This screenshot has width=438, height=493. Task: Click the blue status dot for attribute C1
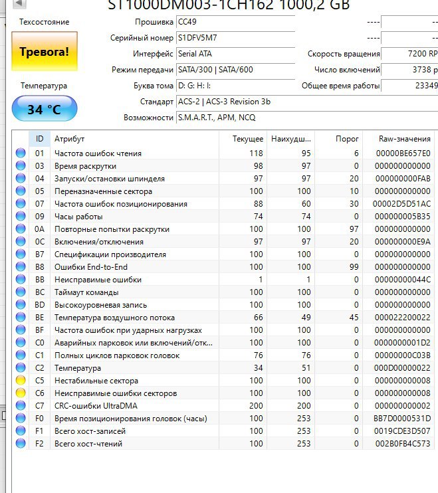(21, 355)
